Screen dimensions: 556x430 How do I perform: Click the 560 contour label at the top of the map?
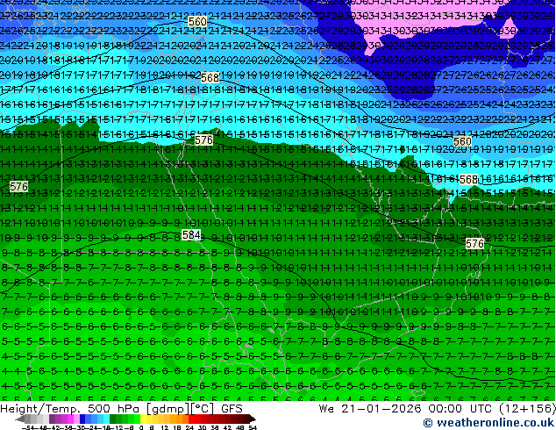tap(197, 22)
